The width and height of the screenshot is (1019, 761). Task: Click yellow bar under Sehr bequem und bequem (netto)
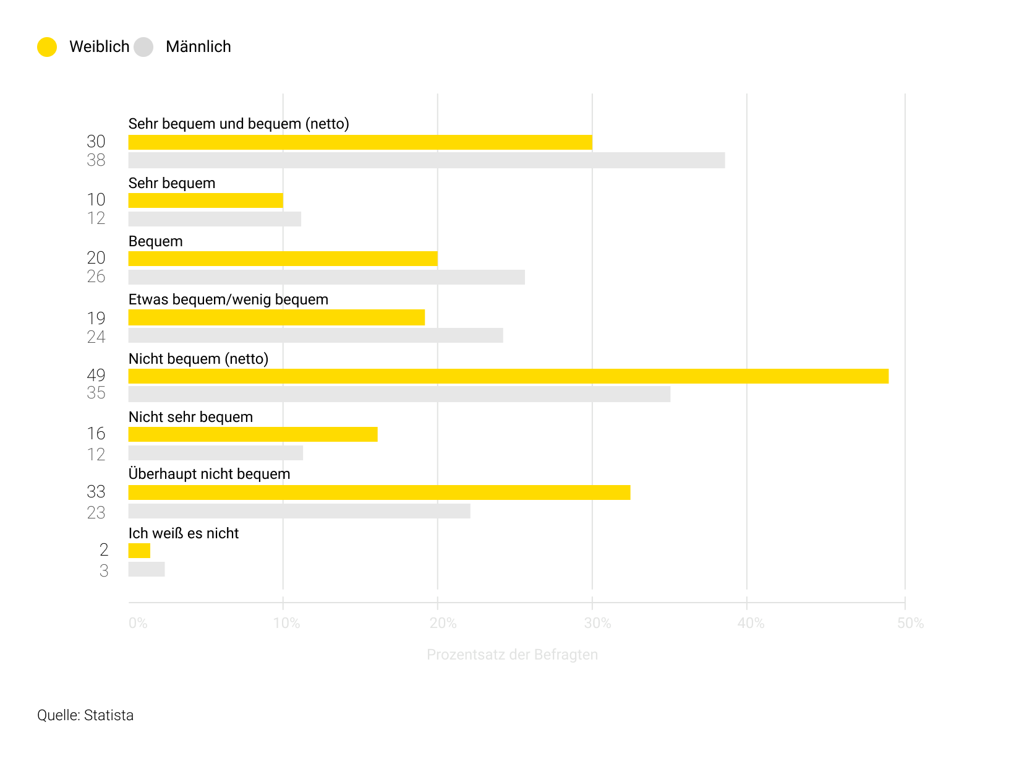point(360,142)
